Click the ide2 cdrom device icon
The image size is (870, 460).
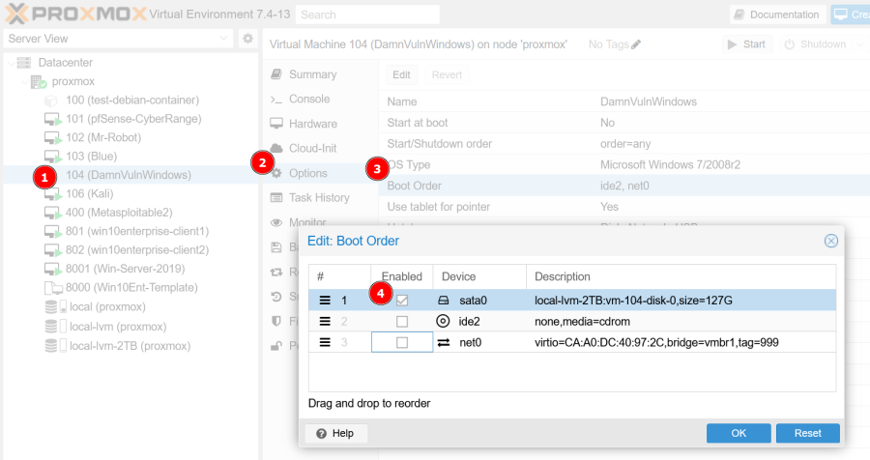[444, 321]
